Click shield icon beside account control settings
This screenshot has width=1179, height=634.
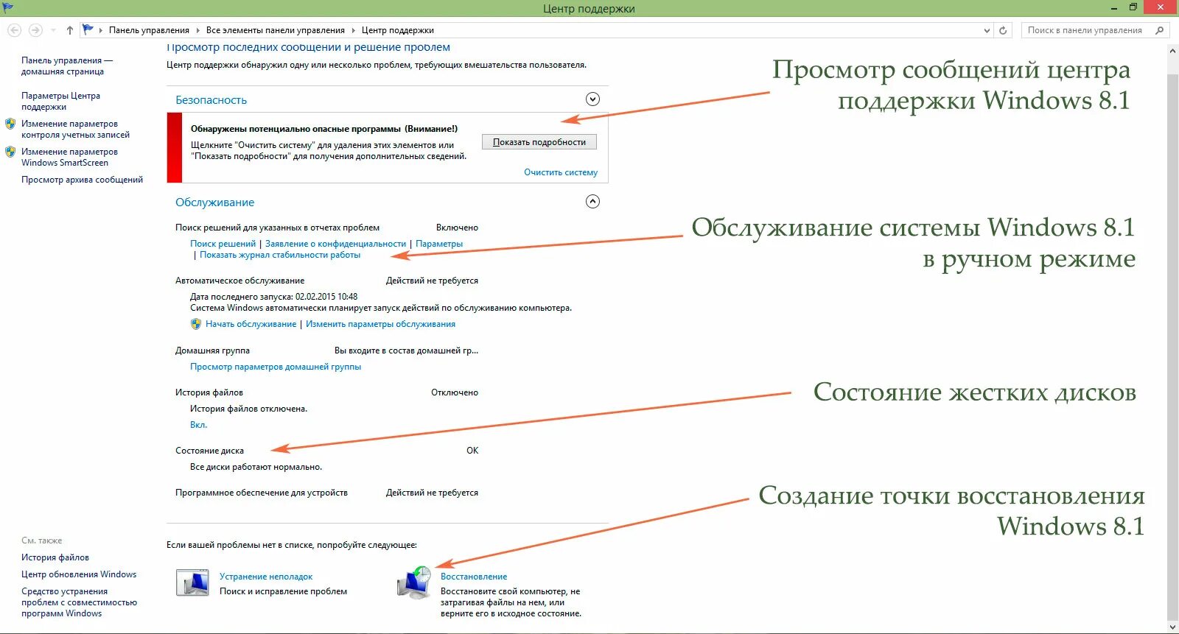coord(10,124)
